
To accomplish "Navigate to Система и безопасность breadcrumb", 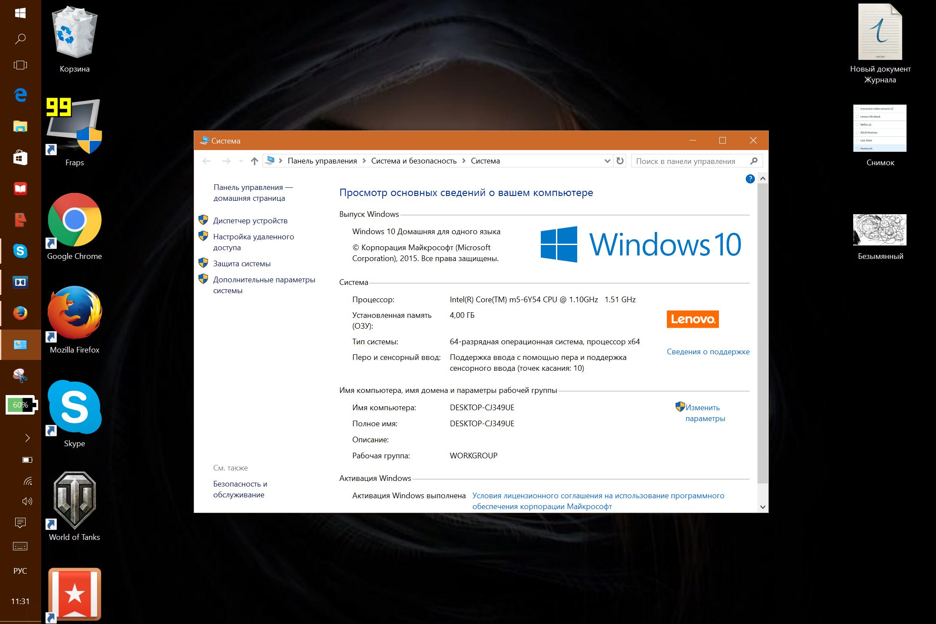I will point(414,161).
